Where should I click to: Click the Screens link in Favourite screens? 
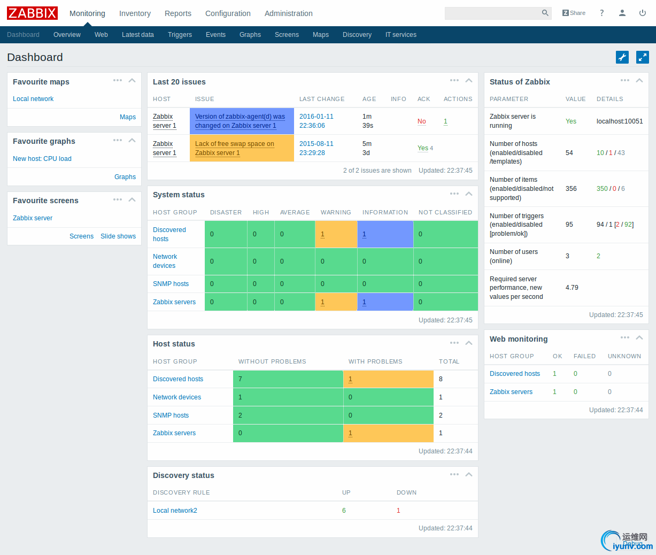(81, 236)
